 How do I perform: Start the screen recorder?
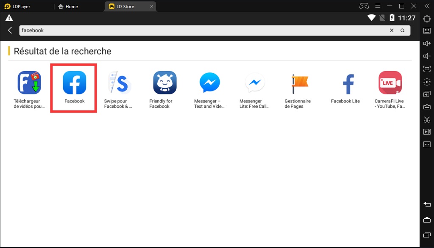(x=427, y=132)
